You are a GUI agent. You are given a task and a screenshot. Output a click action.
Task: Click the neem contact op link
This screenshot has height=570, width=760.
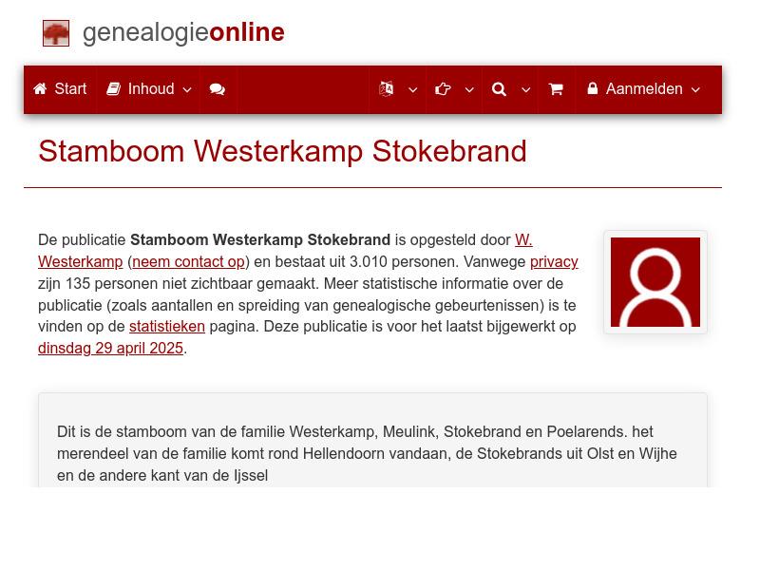pyautogui.click(x=186, y=261)
